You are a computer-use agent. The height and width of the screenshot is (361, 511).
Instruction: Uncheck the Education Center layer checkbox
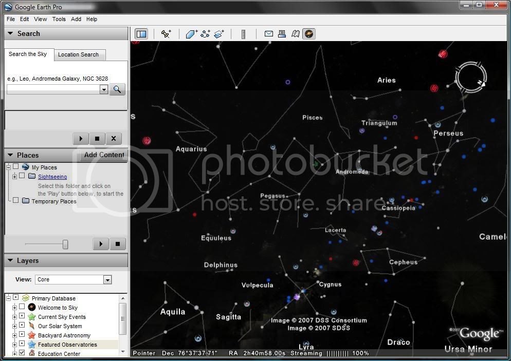click(22, 353)
